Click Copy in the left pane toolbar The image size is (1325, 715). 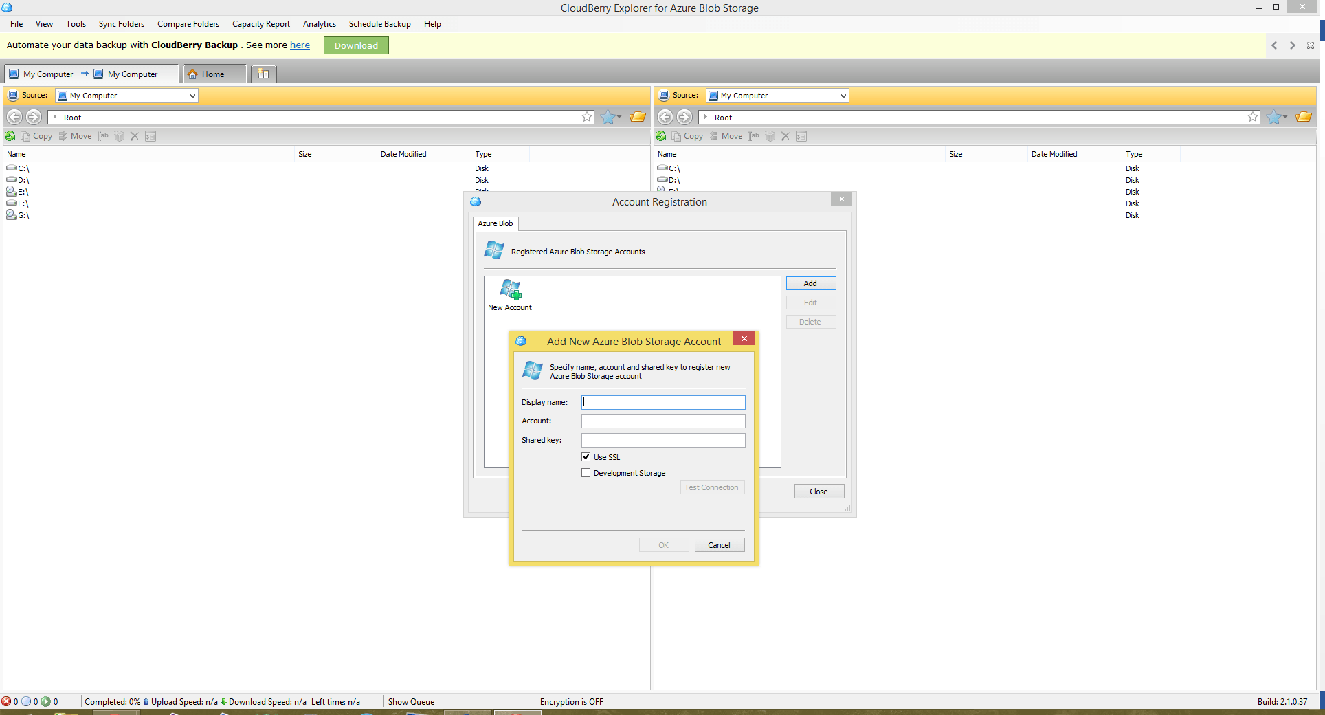click(x=36, y=136)
